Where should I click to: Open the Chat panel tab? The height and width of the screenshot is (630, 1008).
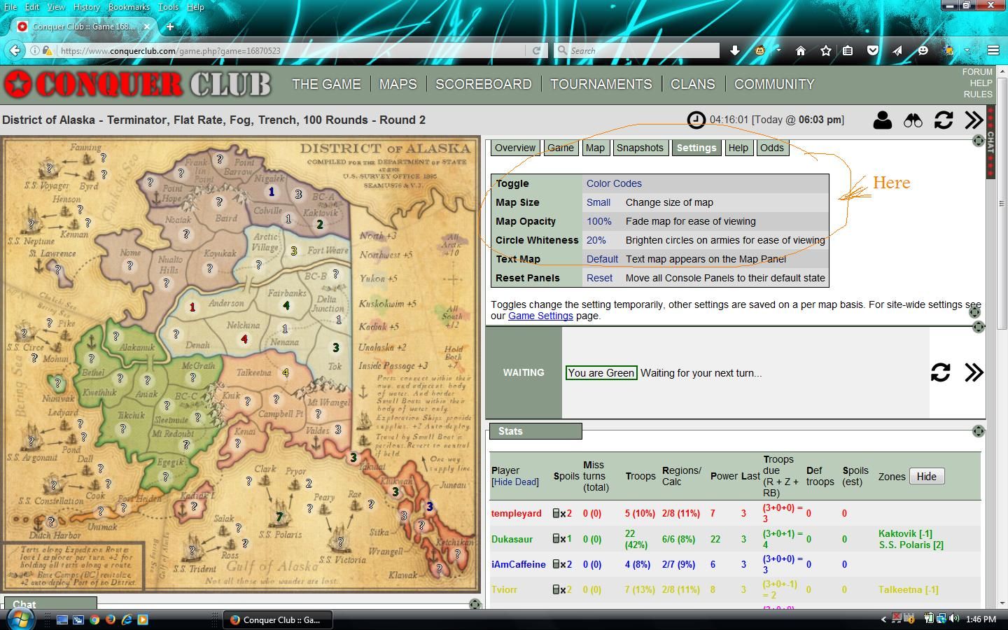point(49,604)
